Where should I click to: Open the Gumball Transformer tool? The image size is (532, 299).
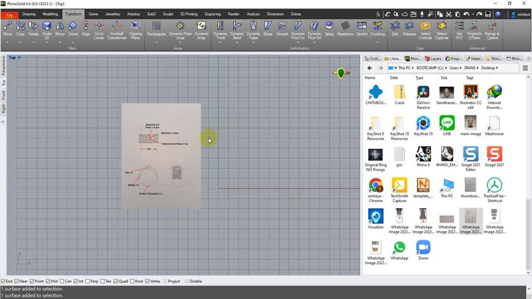tap(116, 30)
